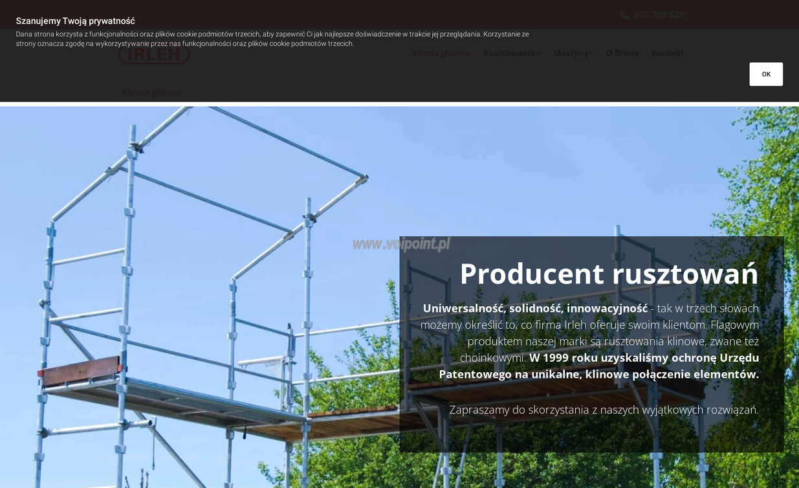This screenshot has width=799, height=488.
Task: Open the O firmie page
Action: (x=622, y=53)
